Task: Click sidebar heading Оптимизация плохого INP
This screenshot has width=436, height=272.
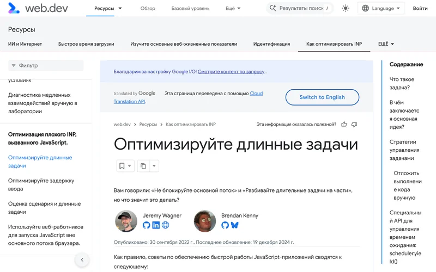Action: tap(42, 139)
